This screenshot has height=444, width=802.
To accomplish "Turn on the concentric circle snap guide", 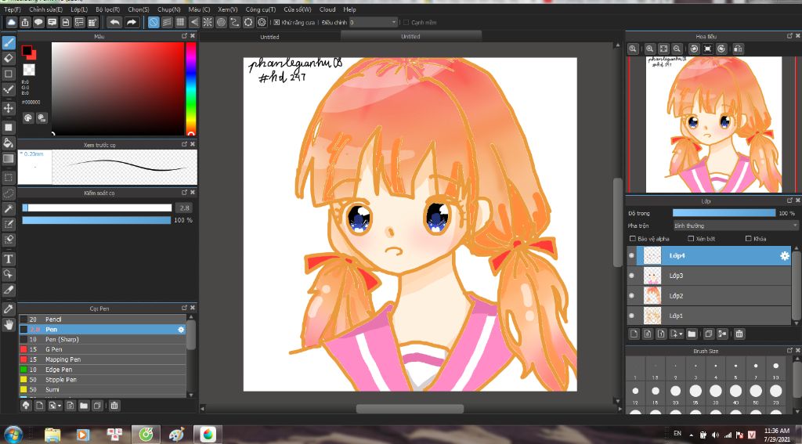I will 221,22.
